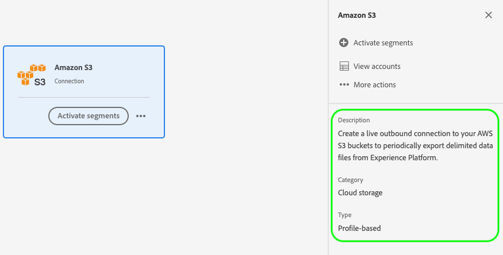Click the Amazon S3 logo on the card
This screenshot has height=255, width=503.
tap(32, 75)
